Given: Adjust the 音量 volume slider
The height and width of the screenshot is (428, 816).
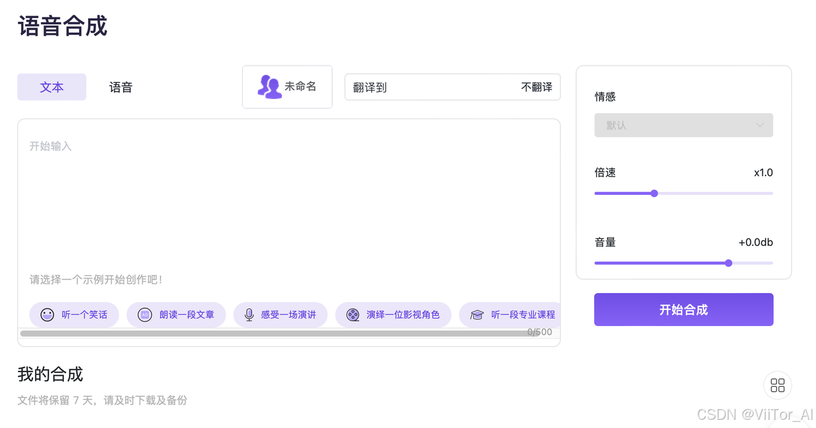Looking at the screenshot, I should coord(683,263).
